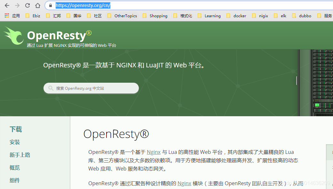This screenshot has width=333, height=189.
Task: Open the 下载 sidebar link
Action: (16, 129)
